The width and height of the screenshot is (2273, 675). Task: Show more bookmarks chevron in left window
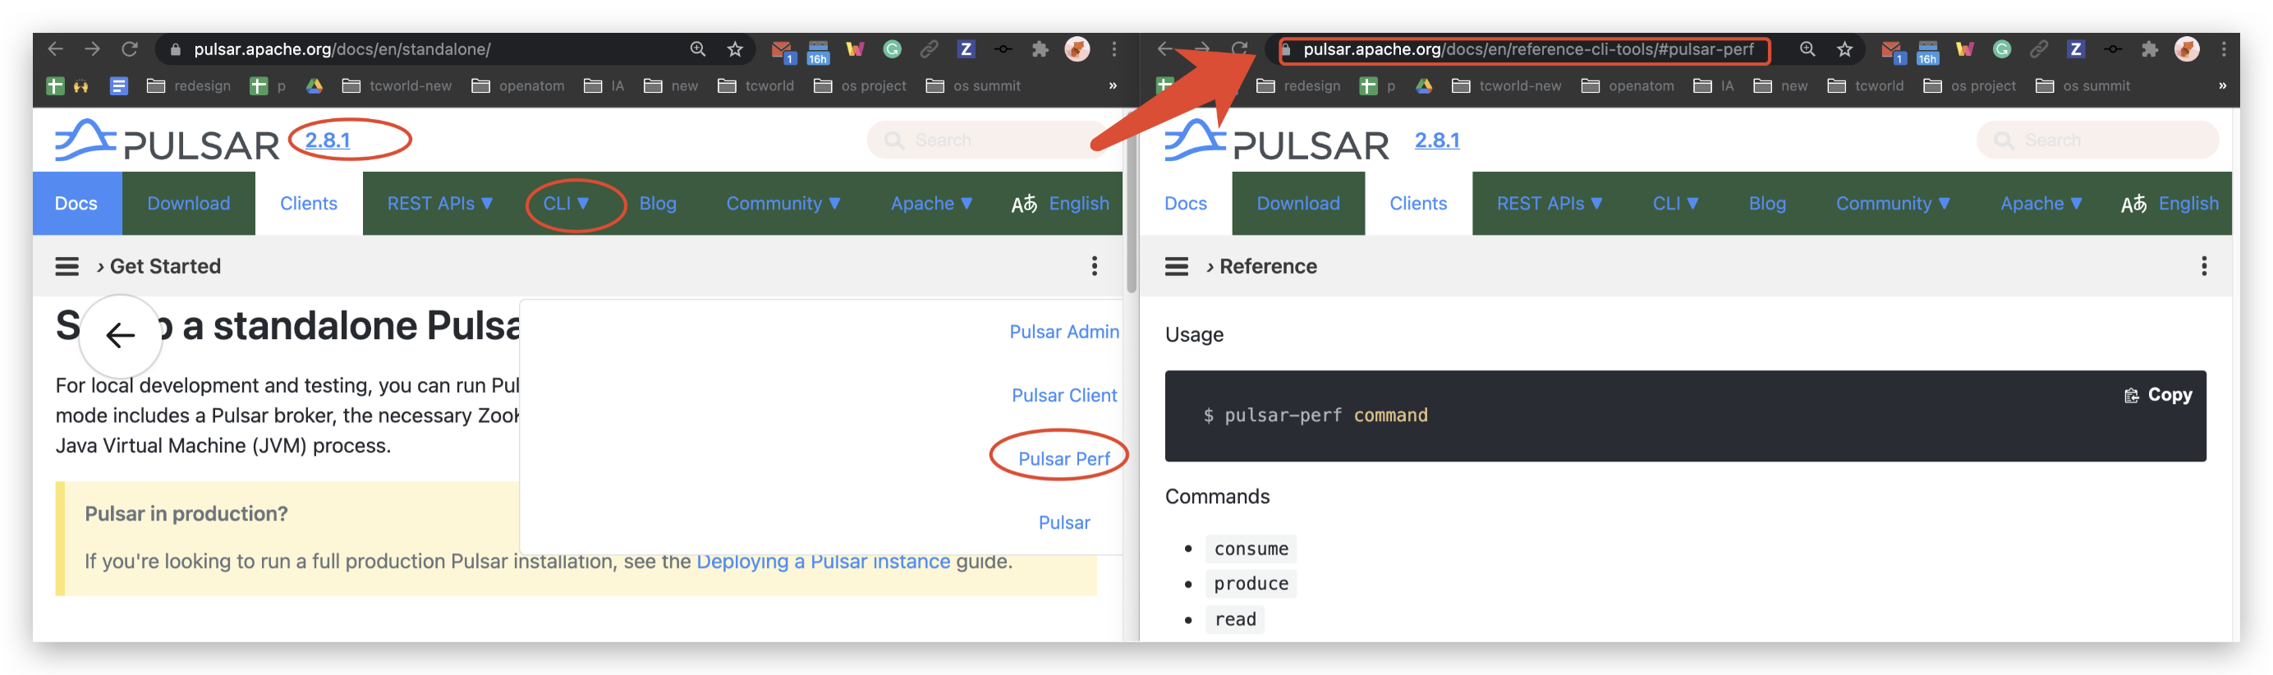1113,85
